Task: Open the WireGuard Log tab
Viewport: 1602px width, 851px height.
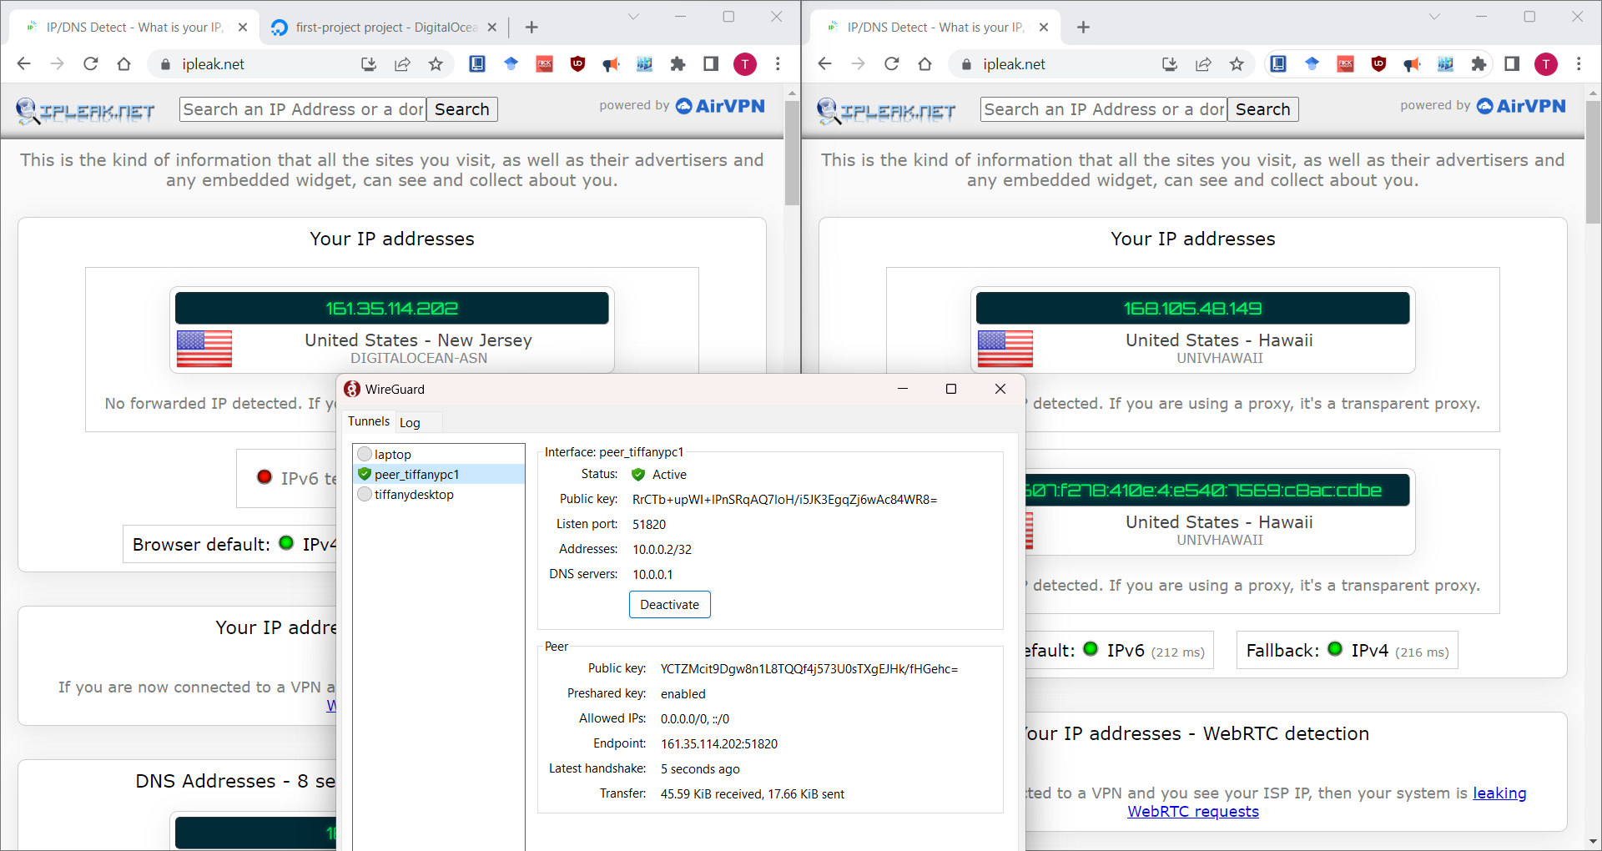Action: pos(410,423)
